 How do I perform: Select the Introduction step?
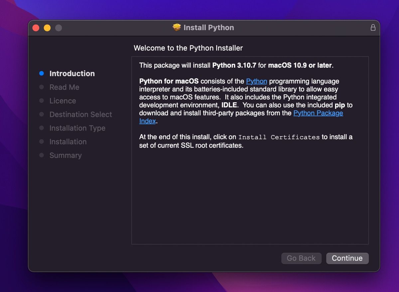coord(72,73)
